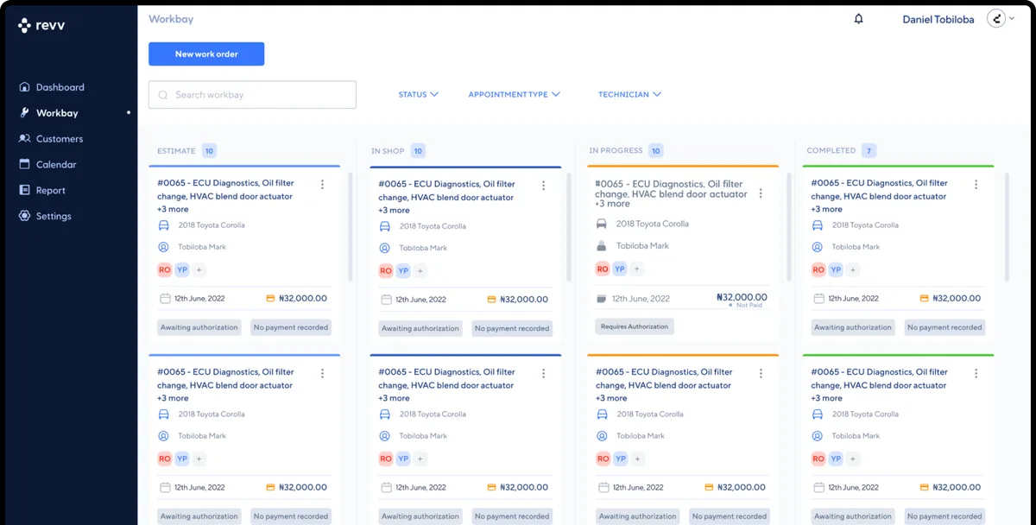Expand the APPOINTMENT TYPE filter

pos(515,94)
